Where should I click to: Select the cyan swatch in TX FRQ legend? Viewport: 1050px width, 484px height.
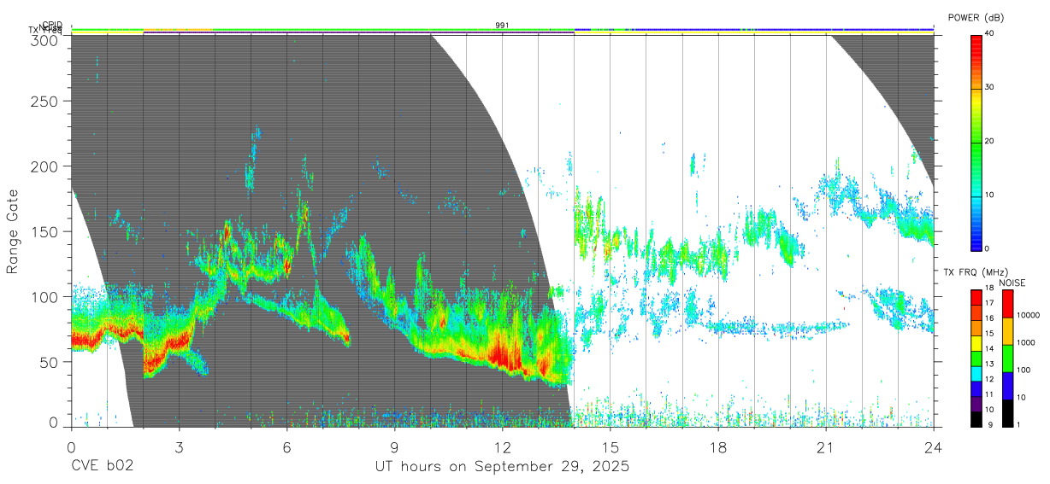976,373
